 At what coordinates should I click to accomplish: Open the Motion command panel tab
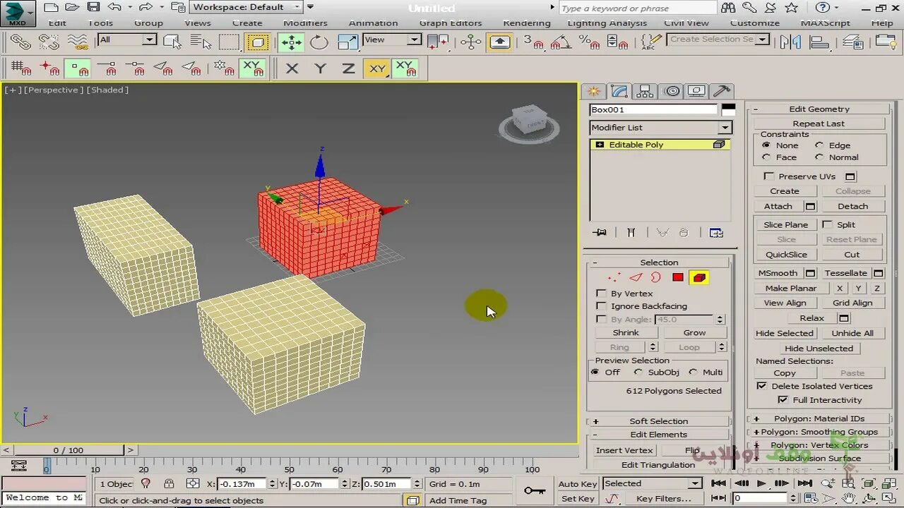tap(672, 91)
